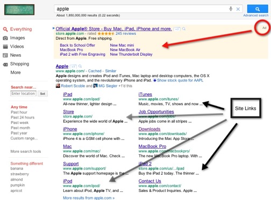Open the iPod sitelink
The height and width of the screenshot is (200, 271).
[68, 181]
